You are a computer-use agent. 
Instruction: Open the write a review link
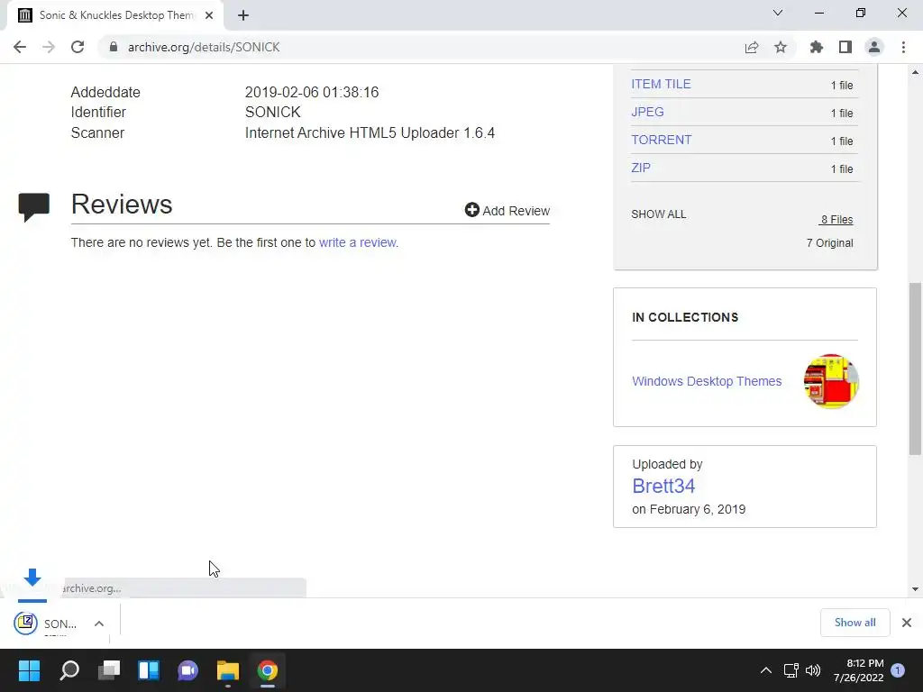359,242
